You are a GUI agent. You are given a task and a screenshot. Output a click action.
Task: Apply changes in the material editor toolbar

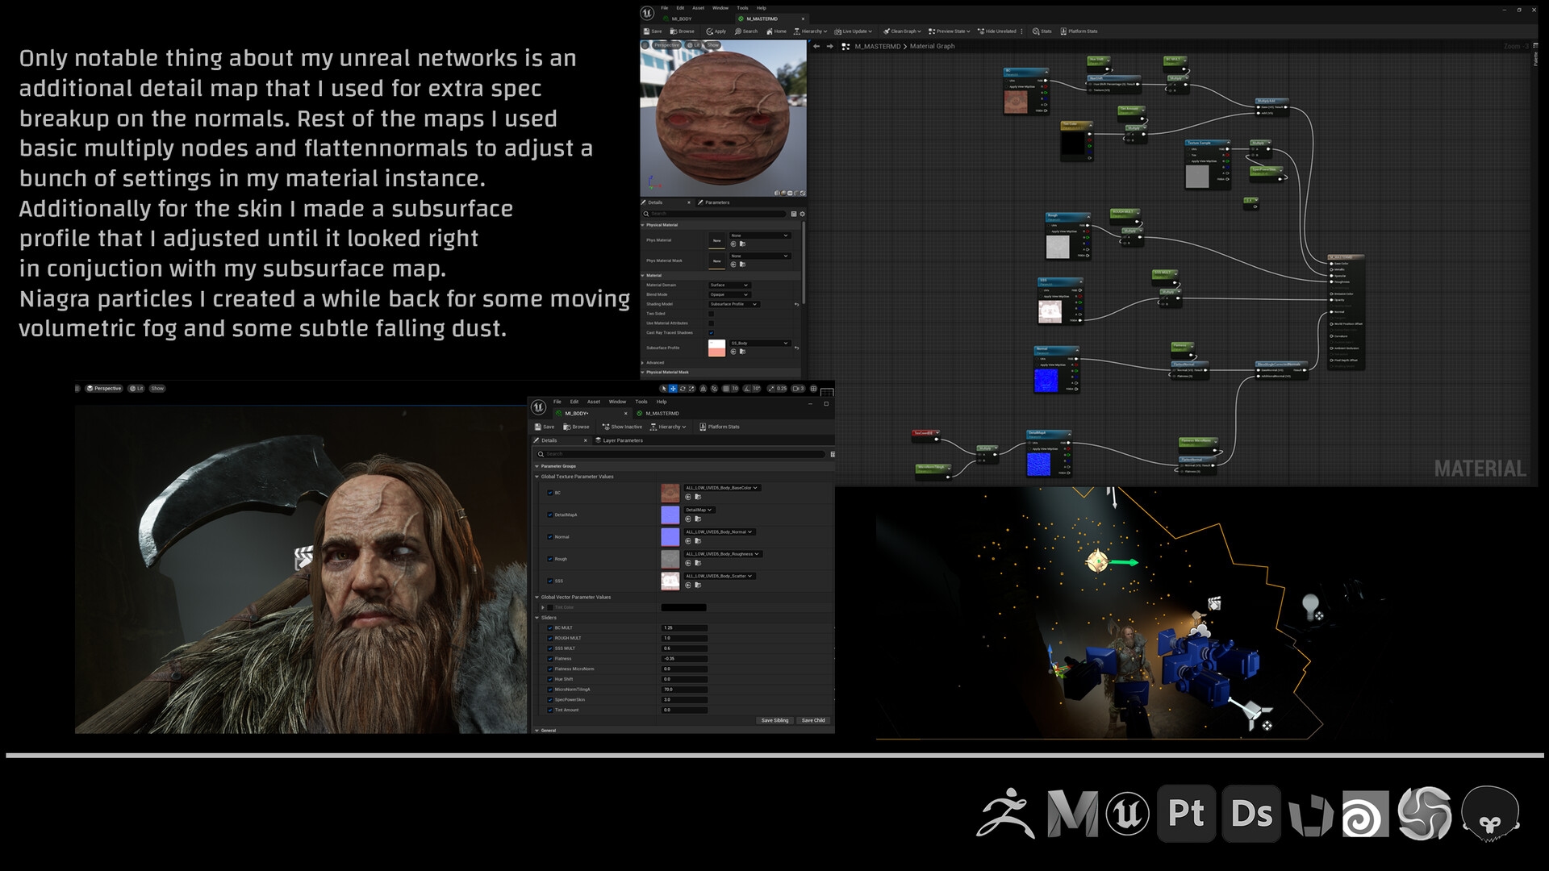716,31
